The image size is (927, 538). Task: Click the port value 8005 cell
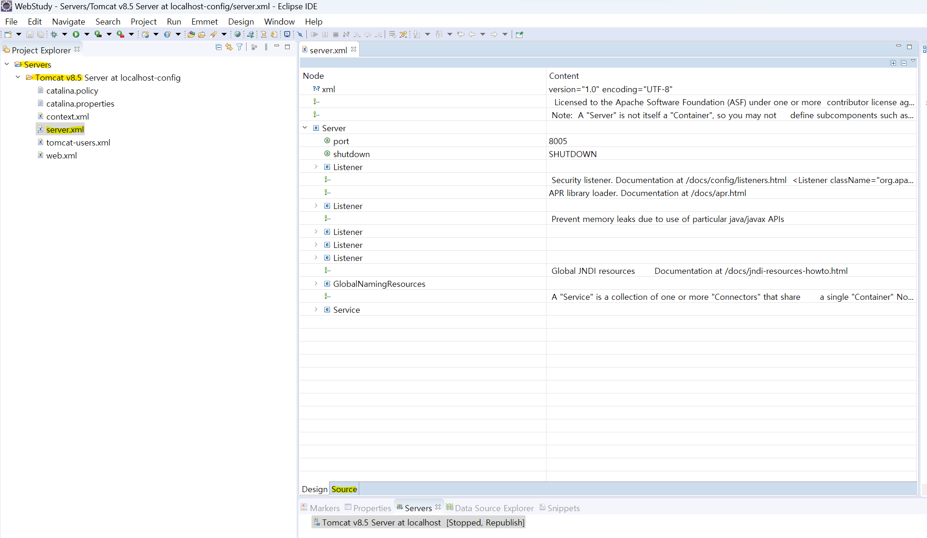(558, 141)
